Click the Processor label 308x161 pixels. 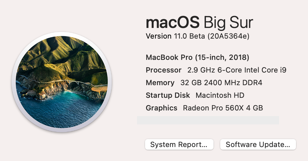coord(164,70)
